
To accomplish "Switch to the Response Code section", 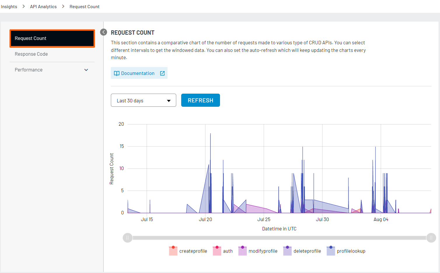I will [31, 54].
